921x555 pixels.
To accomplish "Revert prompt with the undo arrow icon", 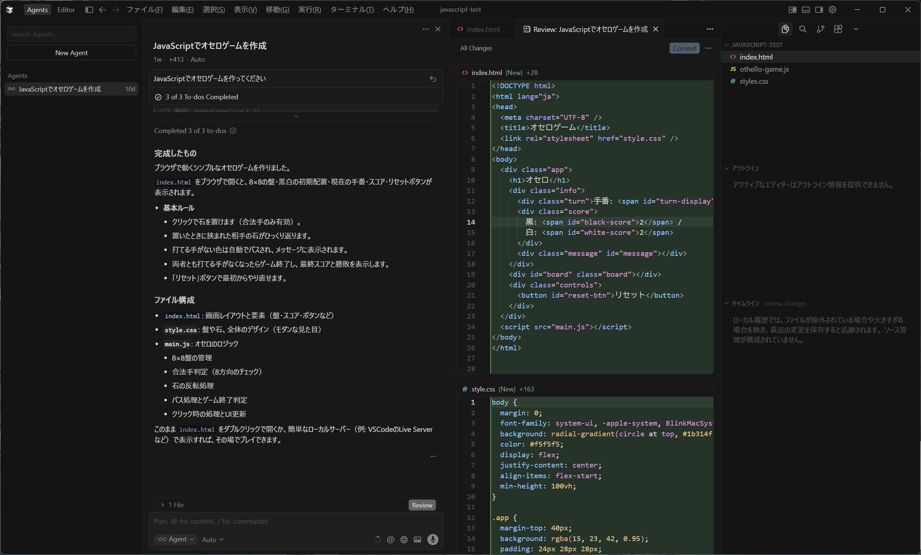I will pyautogui.click(x=433, y=79).
